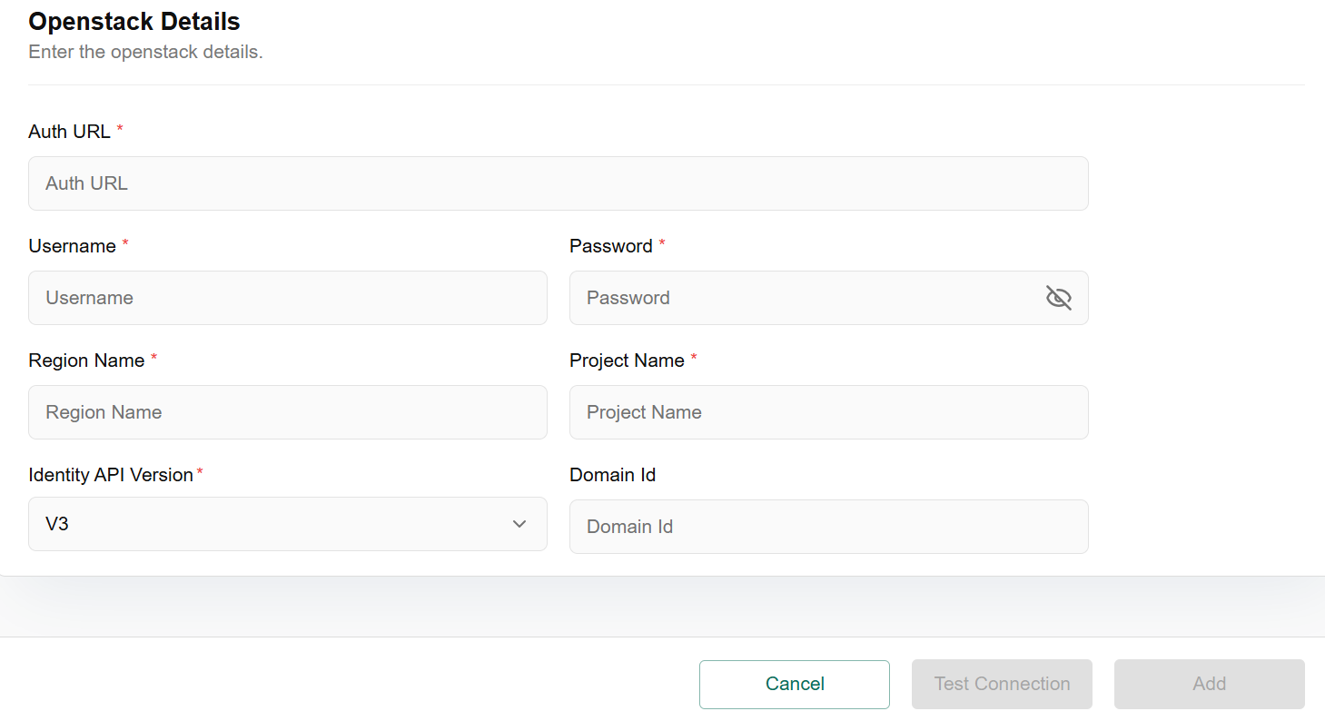Focus the Username text box
1325x721 pixels.
click(287, 298)
